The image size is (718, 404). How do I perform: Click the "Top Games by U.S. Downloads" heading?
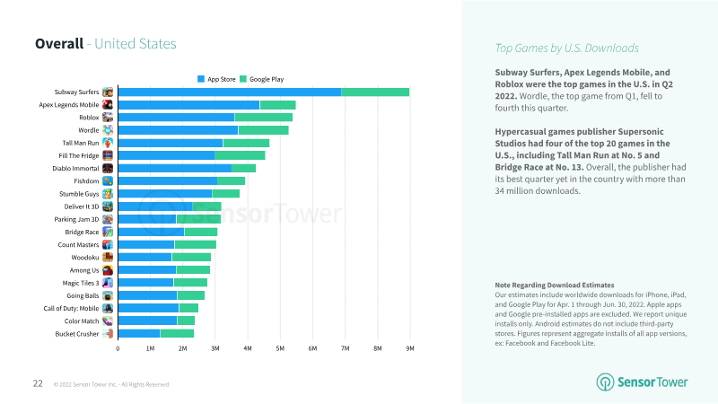(567, 48)
